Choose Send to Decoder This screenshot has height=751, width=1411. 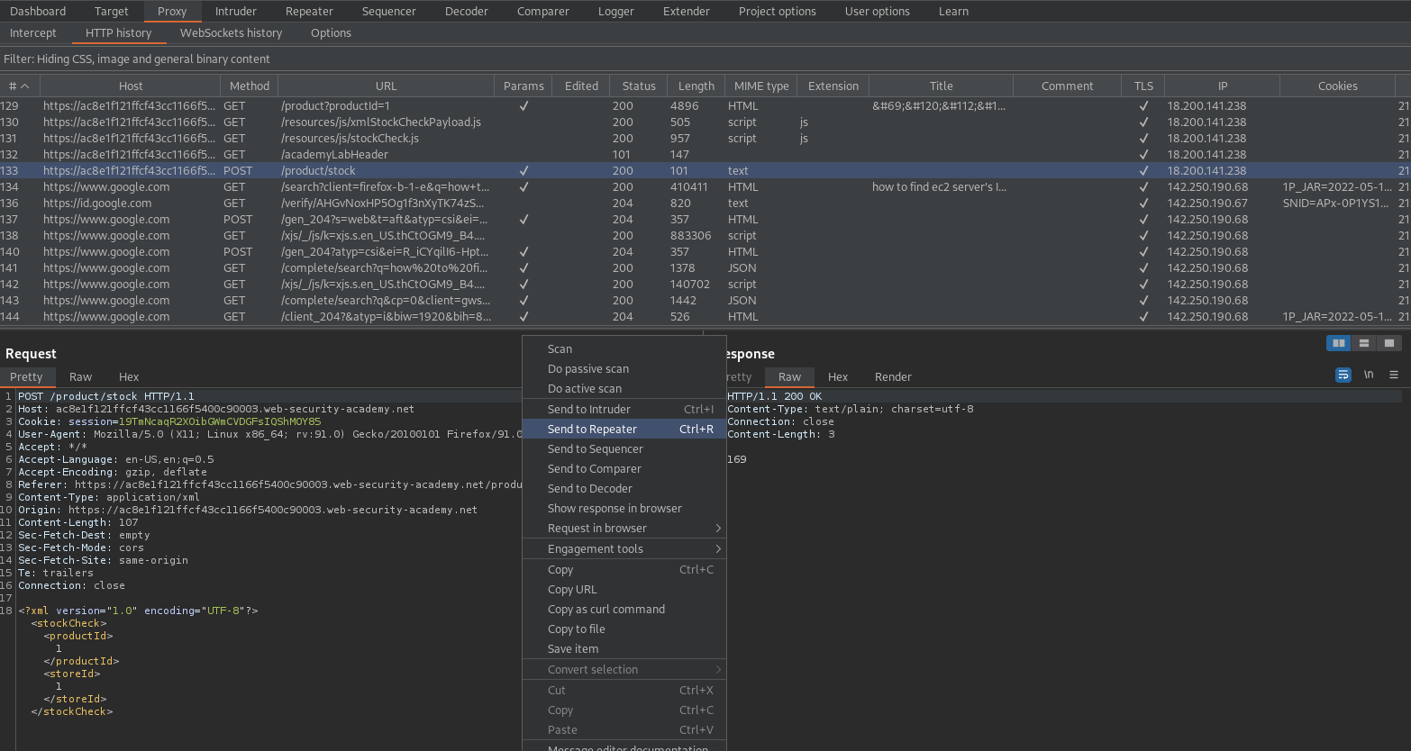[x=624, y=489]
